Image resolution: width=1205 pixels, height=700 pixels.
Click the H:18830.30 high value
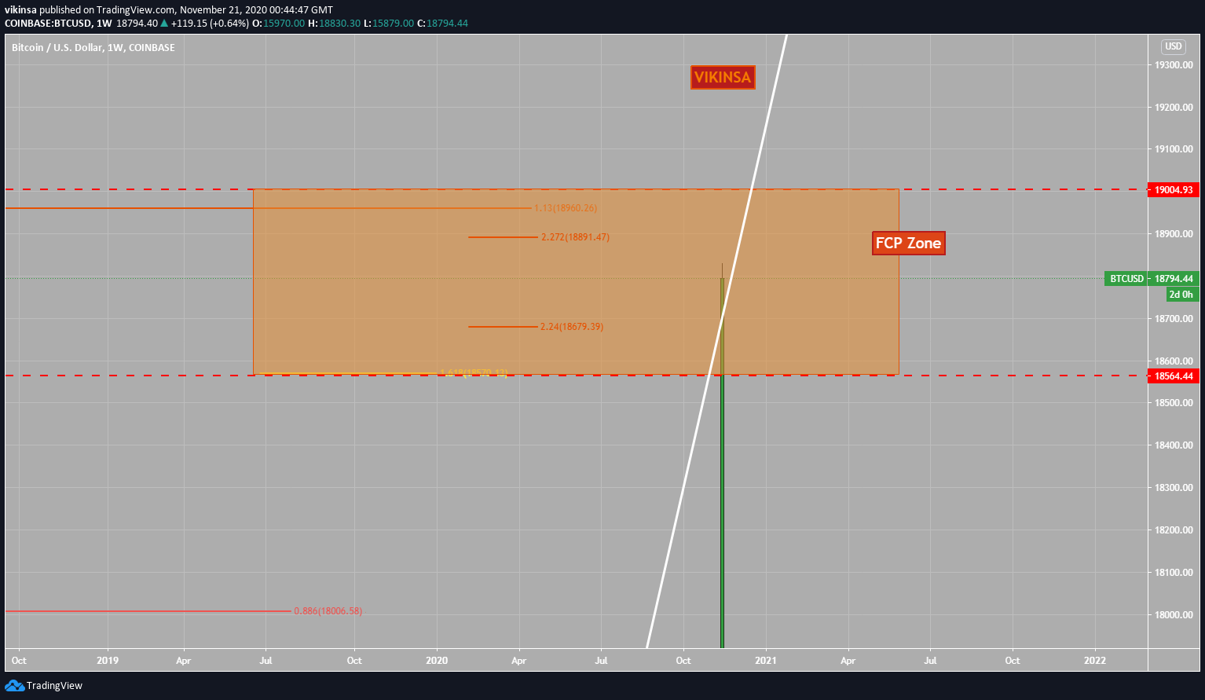pos(334,24)
